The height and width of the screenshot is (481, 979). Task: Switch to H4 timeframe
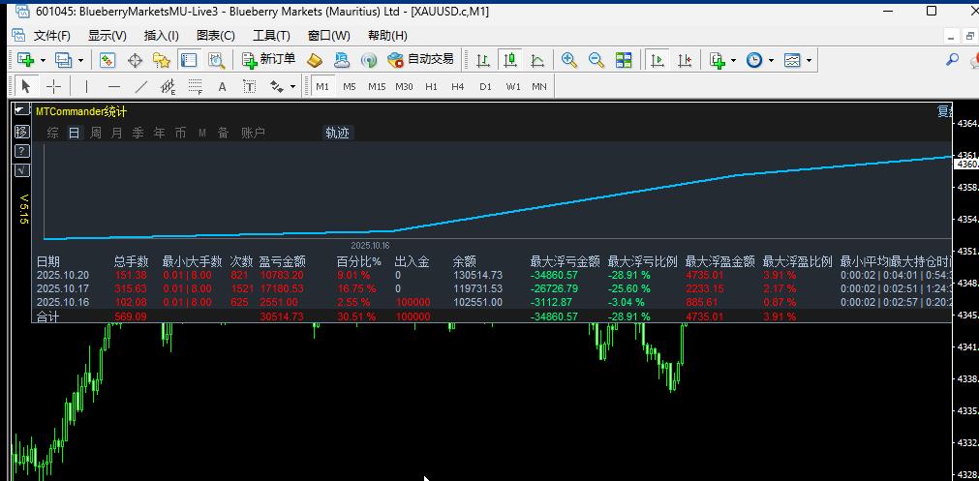[458, 86]
